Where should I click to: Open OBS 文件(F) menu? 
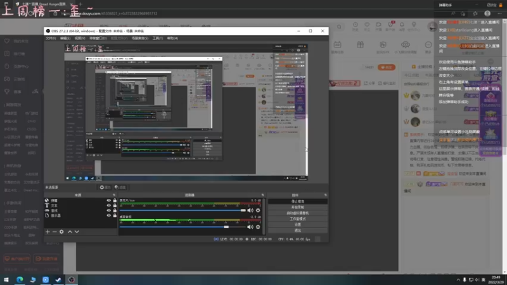51,38
